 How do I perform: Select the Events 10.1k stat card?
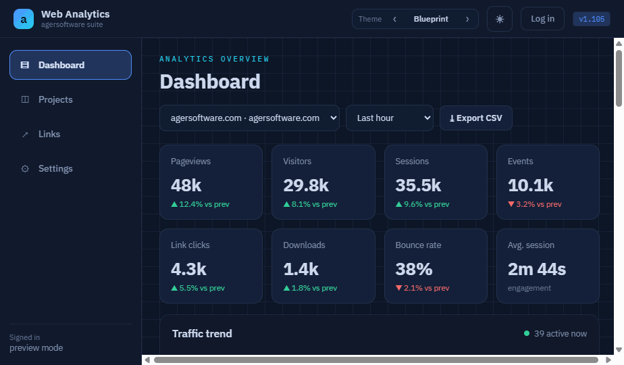548,182
